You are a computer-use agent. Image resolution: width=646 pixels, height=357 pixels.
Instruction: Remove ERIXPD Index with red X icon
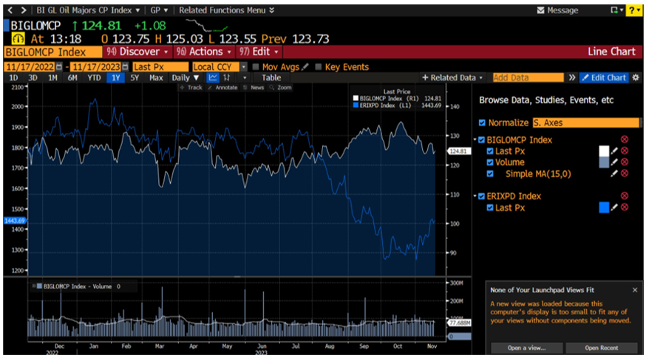[x=625, y=196]
